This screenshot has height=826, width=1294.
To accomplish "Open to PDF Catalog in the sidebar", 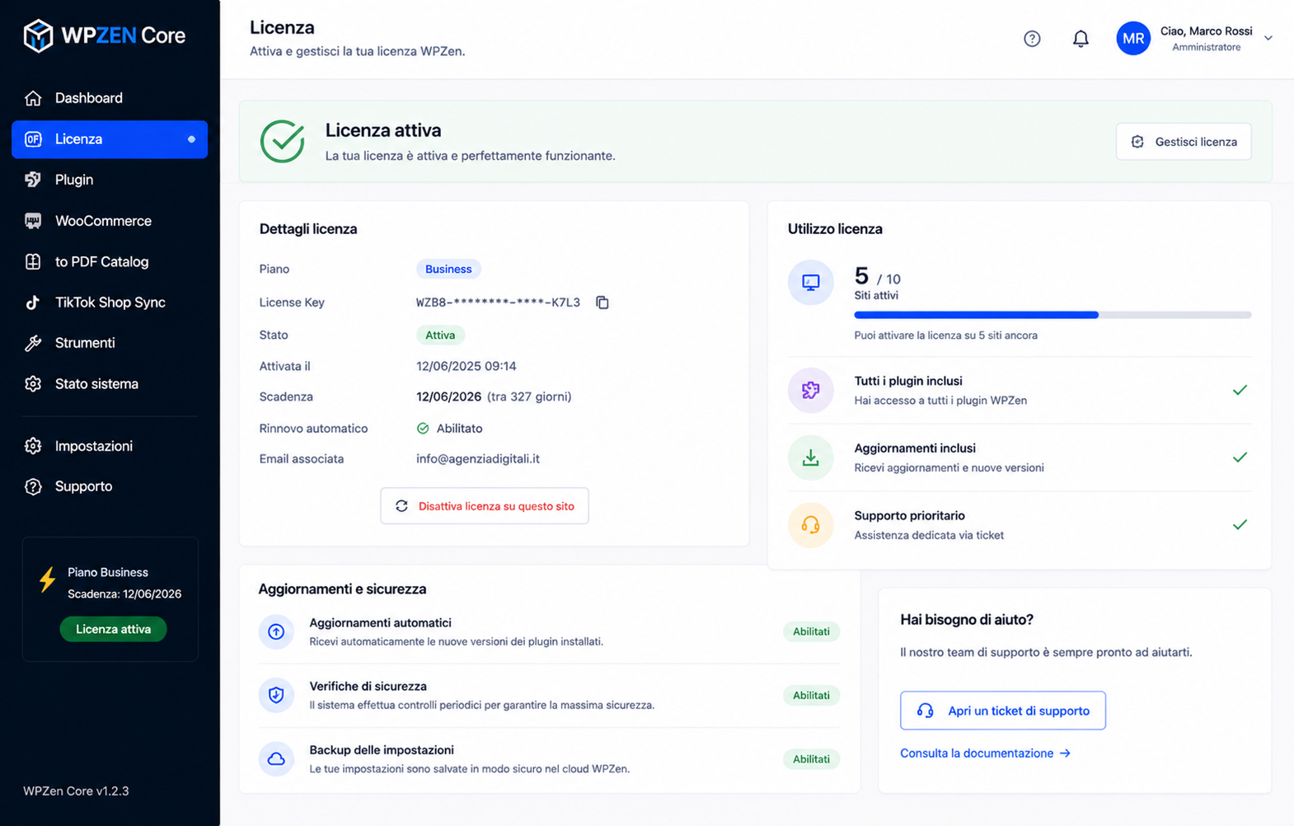I will pos(110,261).
